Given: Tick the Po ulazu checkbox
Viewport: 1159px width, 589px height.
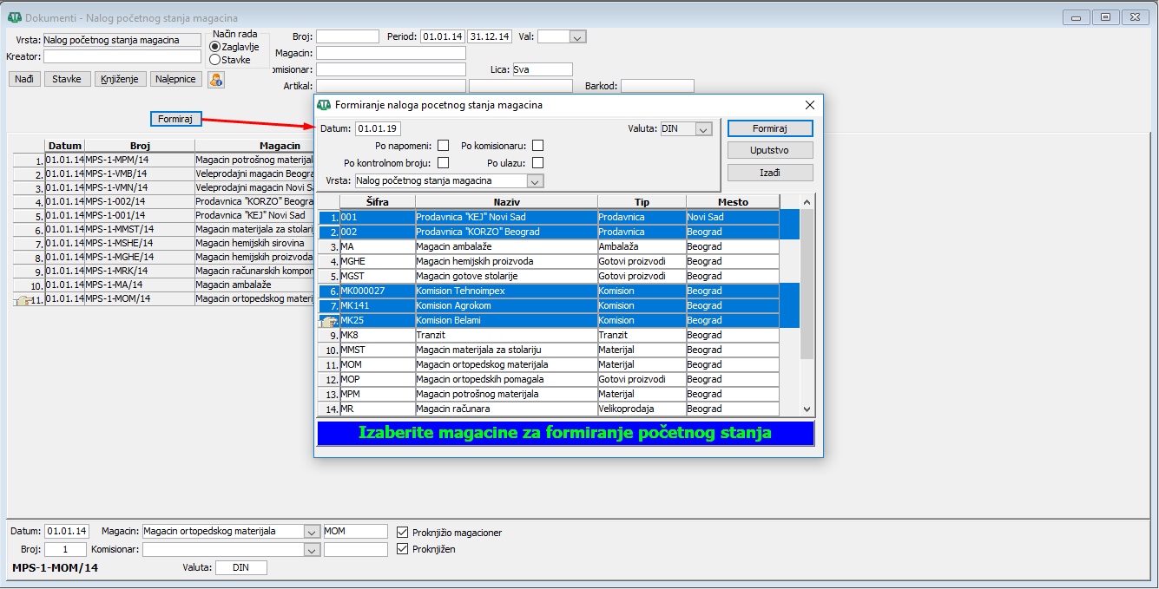Looking at the screenshot, I should tap(538, 163).
